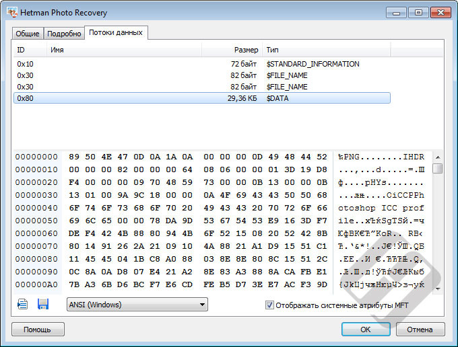Image resolution: width=458 pixels, height=347 pixels.
Task: Select the 0x80 $DATA stream row
Action: click(202, 98)
